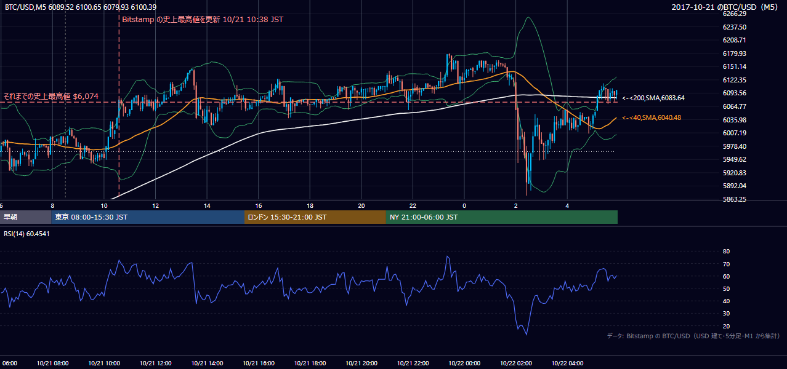Click price axis value 6064.77

735,106
